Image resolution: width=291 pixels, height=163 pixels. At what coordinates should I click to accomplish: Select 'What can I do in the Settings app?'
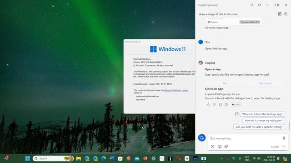click(262, 114)
